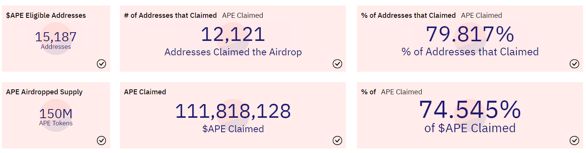
Task: Click the 150M APE Tokens value
Action: pyautogui.click(x=56, y=114)
